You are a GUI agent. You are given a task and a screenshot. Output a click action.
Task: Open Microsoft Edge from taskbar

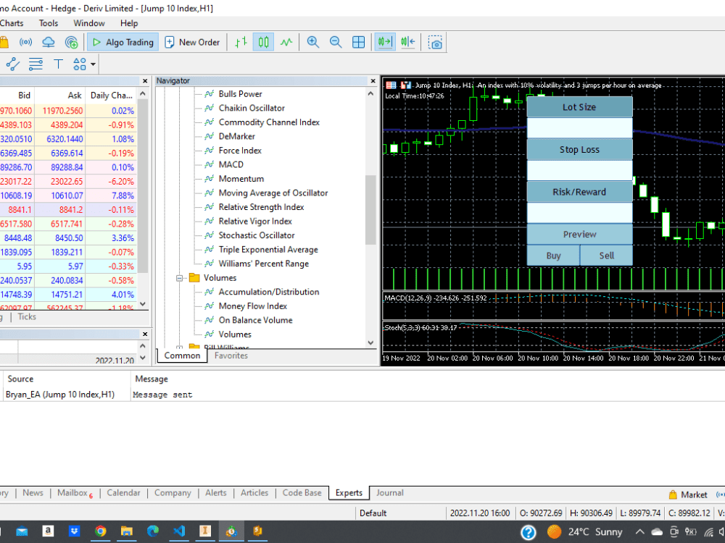point(153,531)
